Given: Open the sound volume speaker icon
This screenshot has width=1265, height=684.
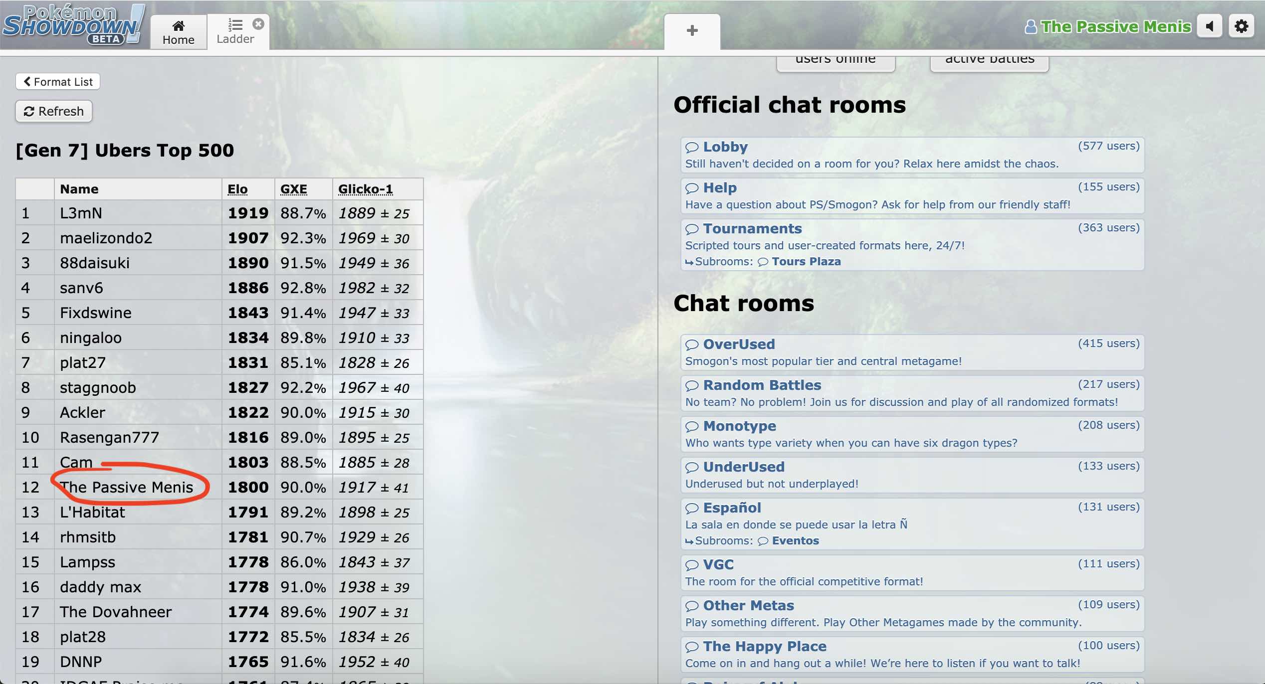Looking at the screenshot, I should coord(1210,26).
